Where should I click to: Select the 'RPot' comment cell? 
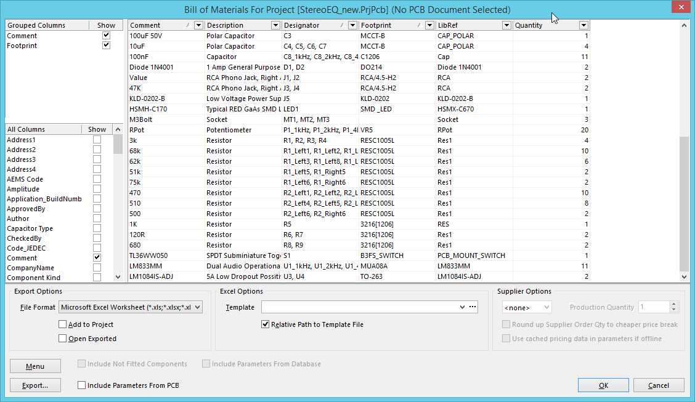coord(166,130)
